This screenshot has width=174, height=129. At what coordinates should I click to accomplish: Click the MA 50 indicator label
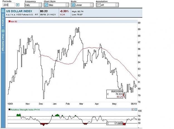[x=14, y=21]
